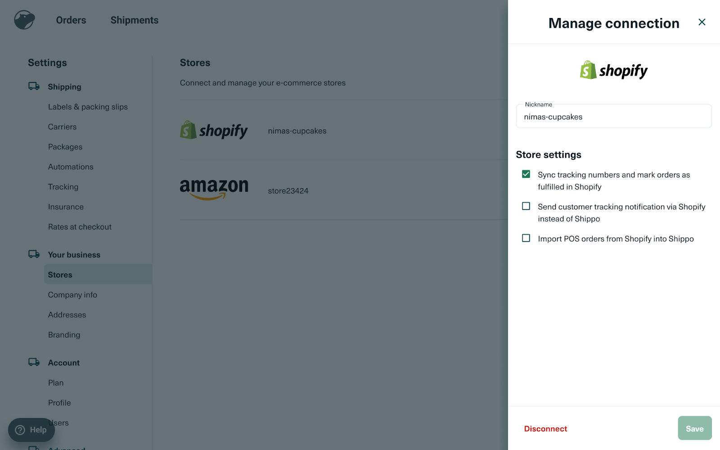This screenshot has height=450, width=720.
Task: Click the Your business truck icon
Action: [34, 254]
